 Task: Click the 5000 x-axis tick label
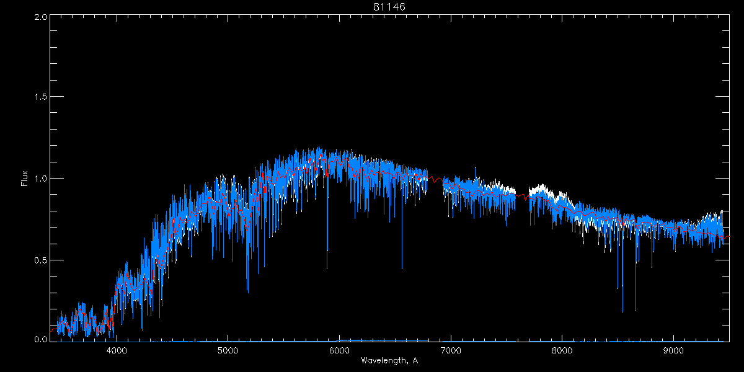[x=228, y=350]
